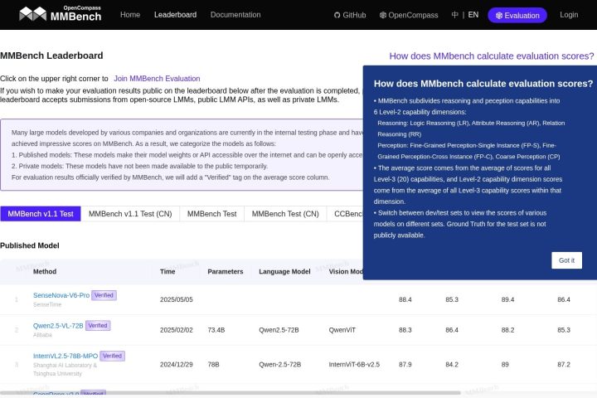This screenshot has width=597, height=398.
Task: Click the Language Model column header
Action: tap(284, 272)
